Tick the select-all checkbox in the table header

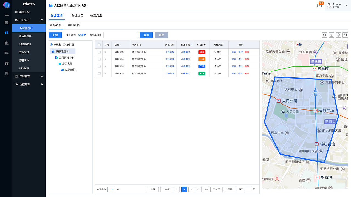99,45
